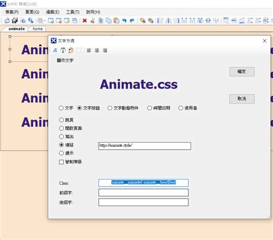Click the cascading windows icon in the toolbar

click(x=75, y=20)
